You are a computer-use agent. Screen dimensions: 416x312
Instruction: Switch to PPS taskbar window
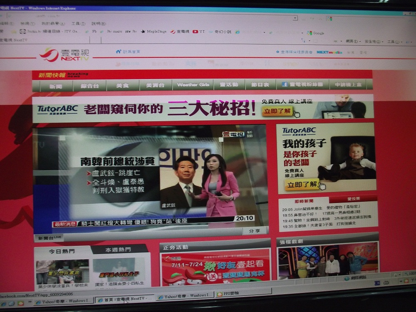coord(243,293)
